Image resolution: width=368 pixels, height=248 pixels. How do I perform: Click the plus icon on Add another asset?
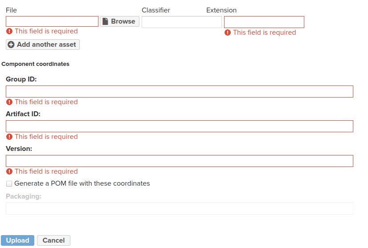pyautogui.click(x=11, y=45)
